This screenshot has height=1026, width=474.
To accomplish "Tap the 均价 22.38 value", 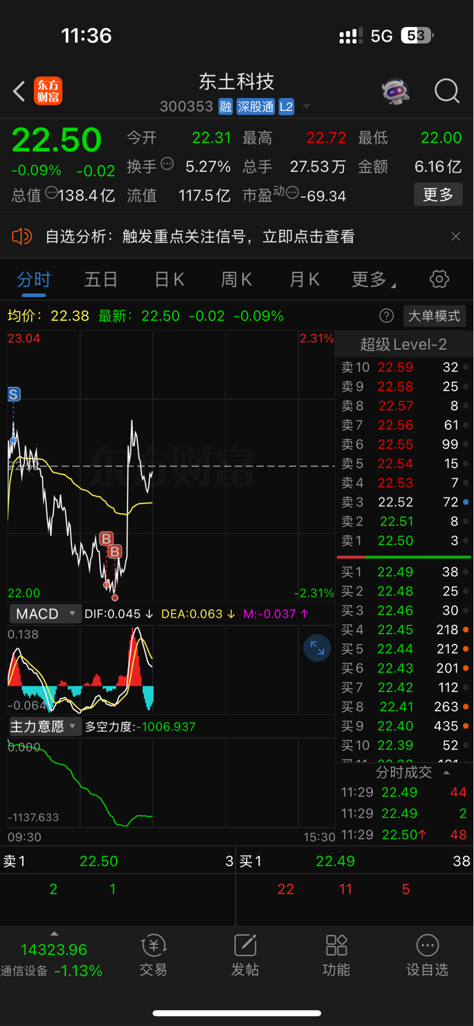I will pyautogui.click(x=70, y=316).
